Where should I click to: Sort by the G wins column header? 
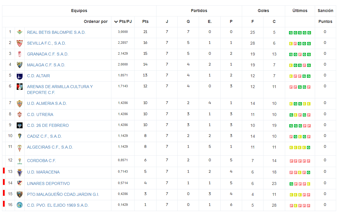click(x=188, y=21)
